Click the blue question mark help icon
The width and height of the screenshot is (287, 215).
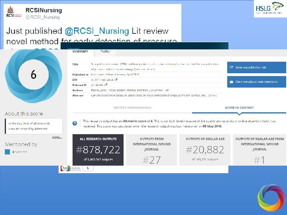75,123
